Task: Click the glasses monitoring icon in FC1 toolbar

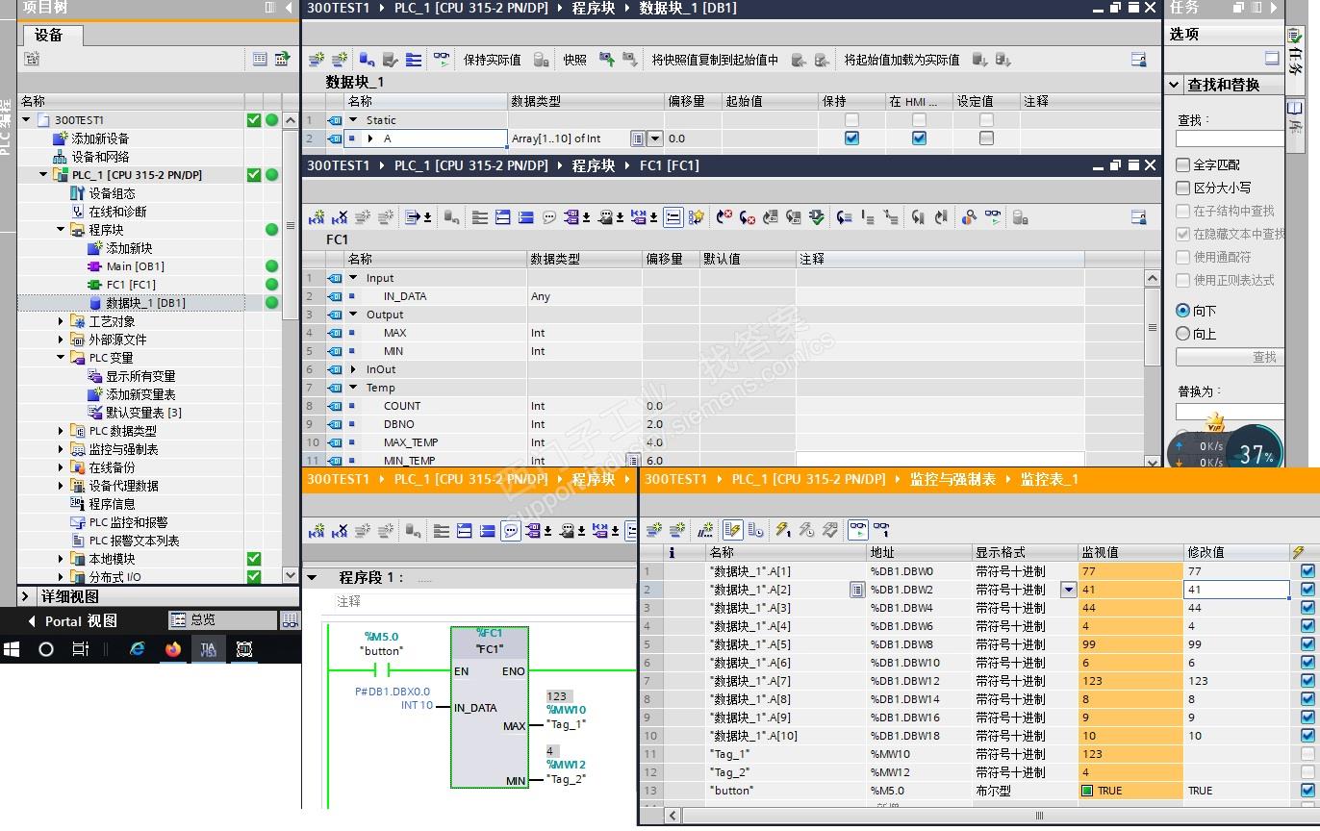Action: click(992, 217)
